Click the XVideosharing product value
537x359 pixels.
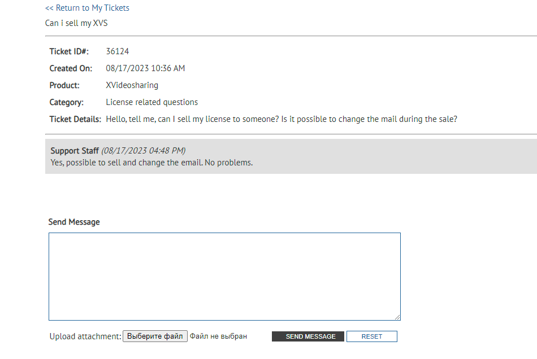point(132,85)
